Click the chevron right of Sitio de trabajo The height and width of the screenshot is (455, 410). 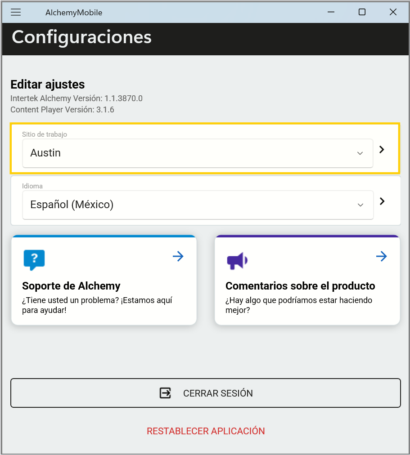pyautogui.click(x=382, y=149)
